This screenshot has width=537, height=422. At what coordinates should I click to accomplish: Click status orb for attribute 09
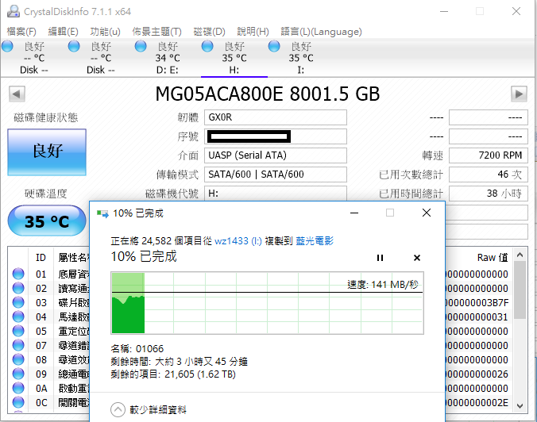point(18,374)
